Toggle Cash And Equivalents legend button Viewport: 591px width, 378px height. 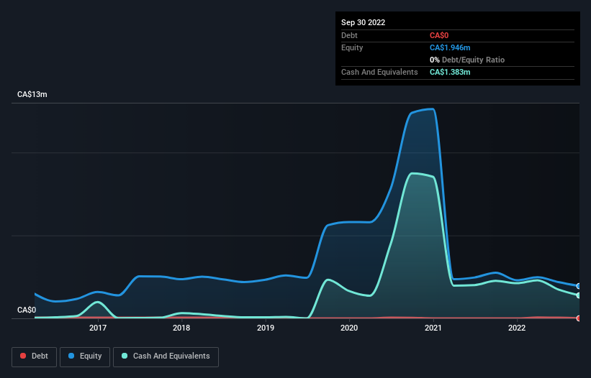[x=166, y=356]
